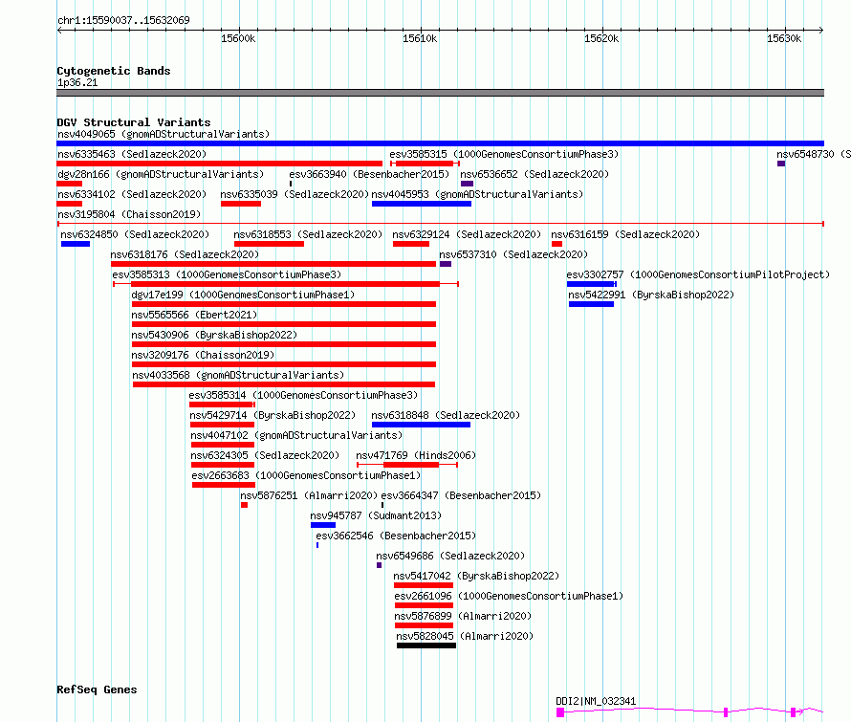Click the gray 1p36.21 cytogenetic band bar
Image resolution: width=851 pixels, height=722 pixels.
coord(440,93)
